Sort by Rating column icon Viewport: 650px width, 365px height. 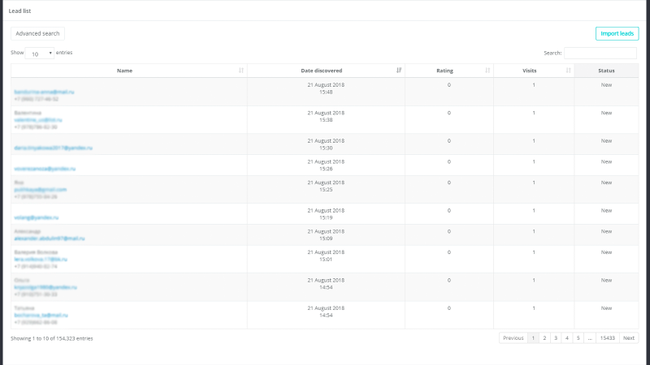[487, 71]
